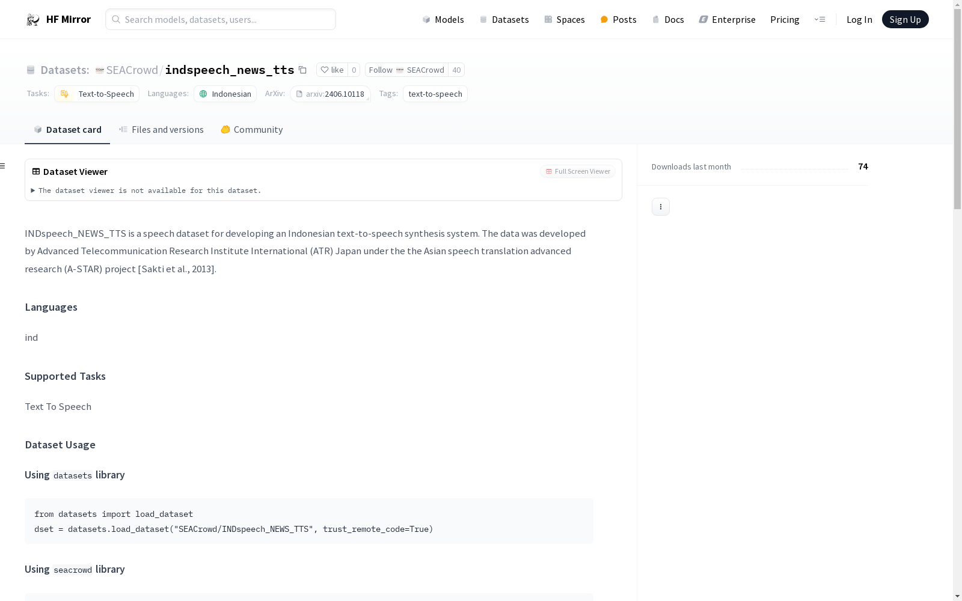
Task: Expand the dataset viewer unavailable message
Action: [x=147, y=191]
